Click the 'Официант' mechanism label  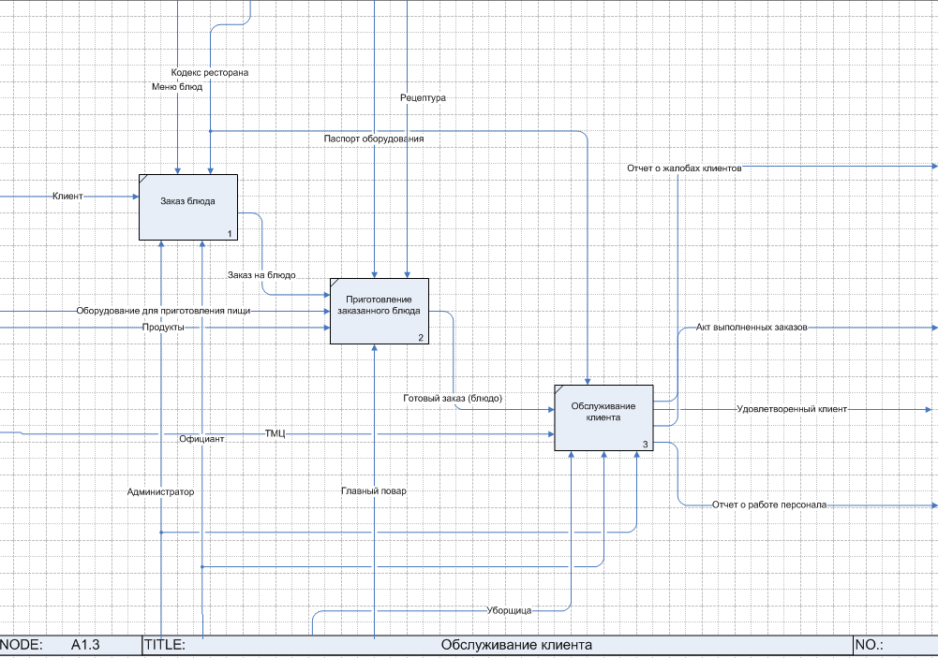point(201,439)
